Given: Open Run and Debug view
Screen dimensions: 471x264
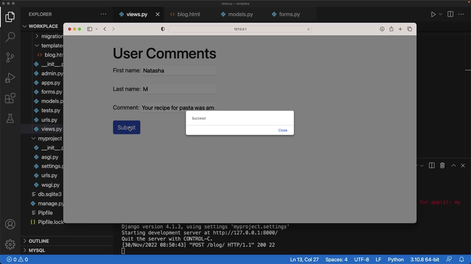Looking at the screenshot, I should point(10,78).
